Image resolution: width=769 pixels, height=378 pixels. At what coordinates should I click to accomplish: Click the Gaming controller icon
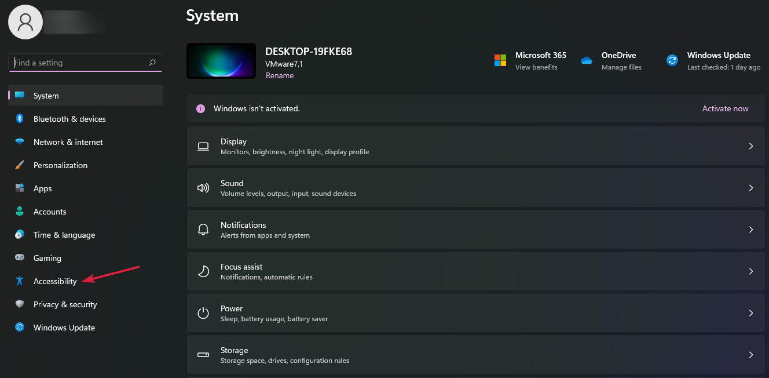coord(20,258)
